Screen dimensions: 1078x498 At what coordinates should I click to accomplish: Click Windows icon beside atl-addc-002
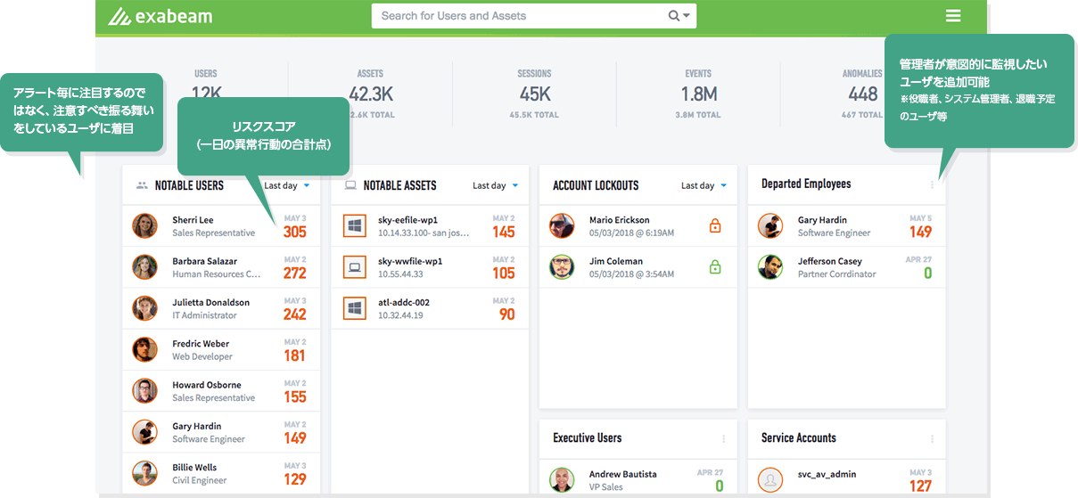tap(354, 308)
